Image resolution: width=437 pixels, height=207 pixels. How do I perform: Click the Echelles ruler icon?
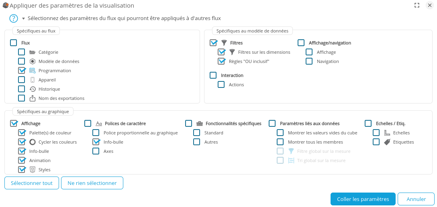click(x=387, y=133)
